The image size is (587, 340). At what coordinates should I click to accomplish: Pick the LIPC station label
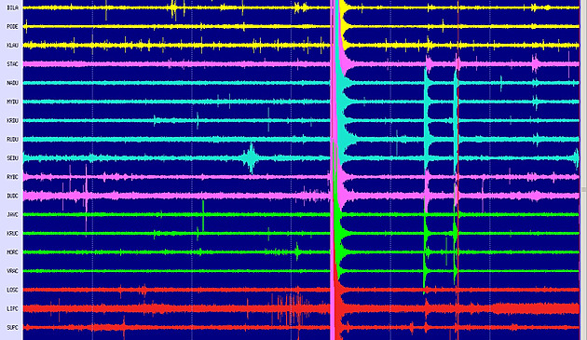tap(12, 309)
